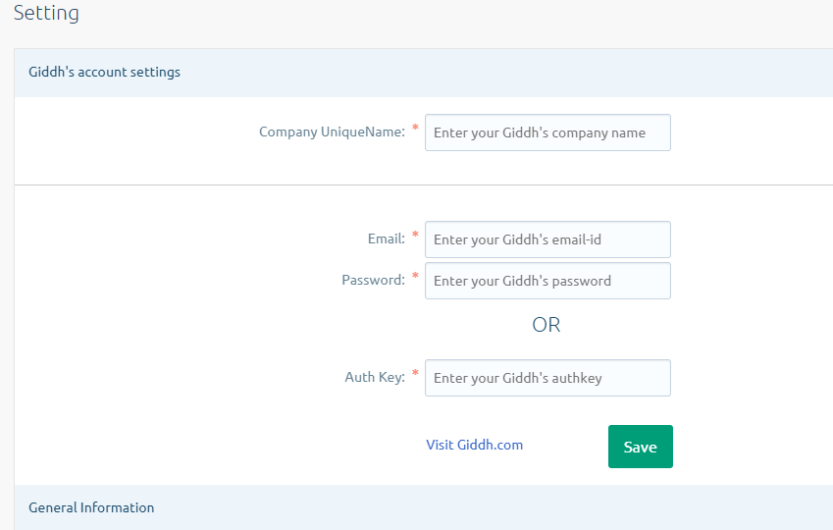Click the red asterisk beside Auth Key
The image size is (833, 530).
point(415,374)
